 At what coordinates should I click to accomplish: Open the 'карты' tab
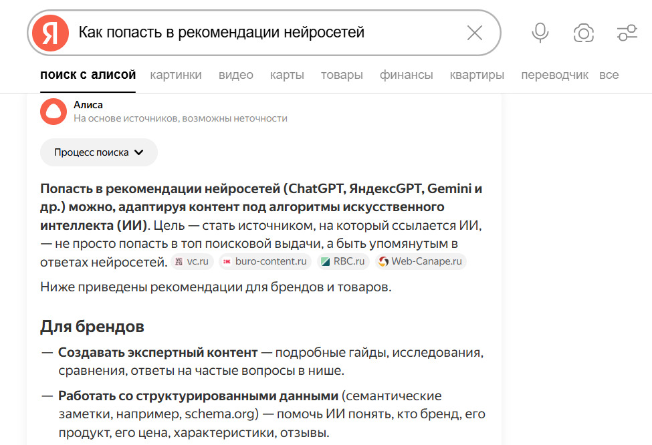287,76
